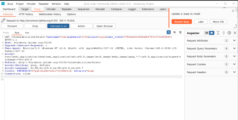238x120 pixels.
Task: Open the Learn tab
Action: point(163,9)
